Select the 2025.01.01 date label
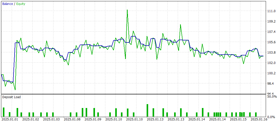 9,119
